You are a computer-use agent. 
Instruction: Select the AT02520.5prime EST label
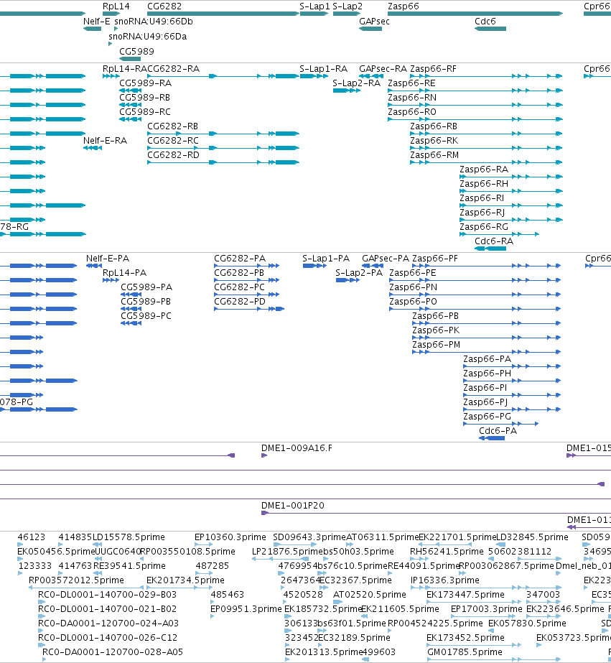[x=370, y=595]
